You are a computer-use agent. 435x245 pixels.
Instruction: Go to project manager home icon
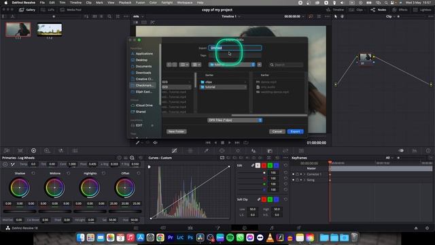pos(416,228)
